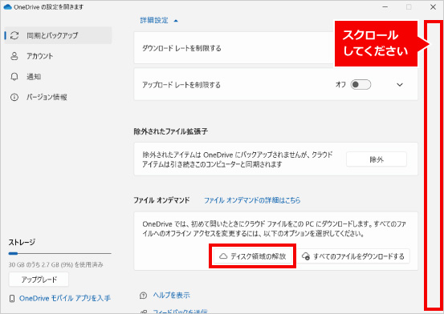Expand the アップロード レートを制限する chevron

[x=400, y=84]
